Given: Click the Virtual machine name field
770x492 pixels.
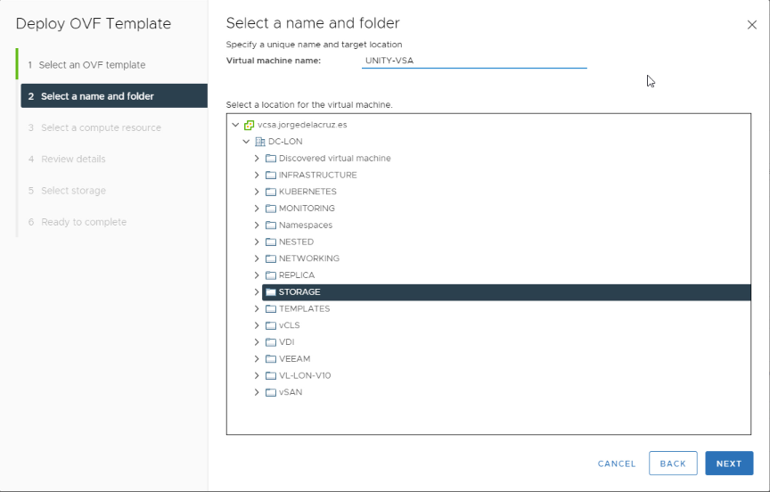Looking at the screenshot, I should 474,61.
